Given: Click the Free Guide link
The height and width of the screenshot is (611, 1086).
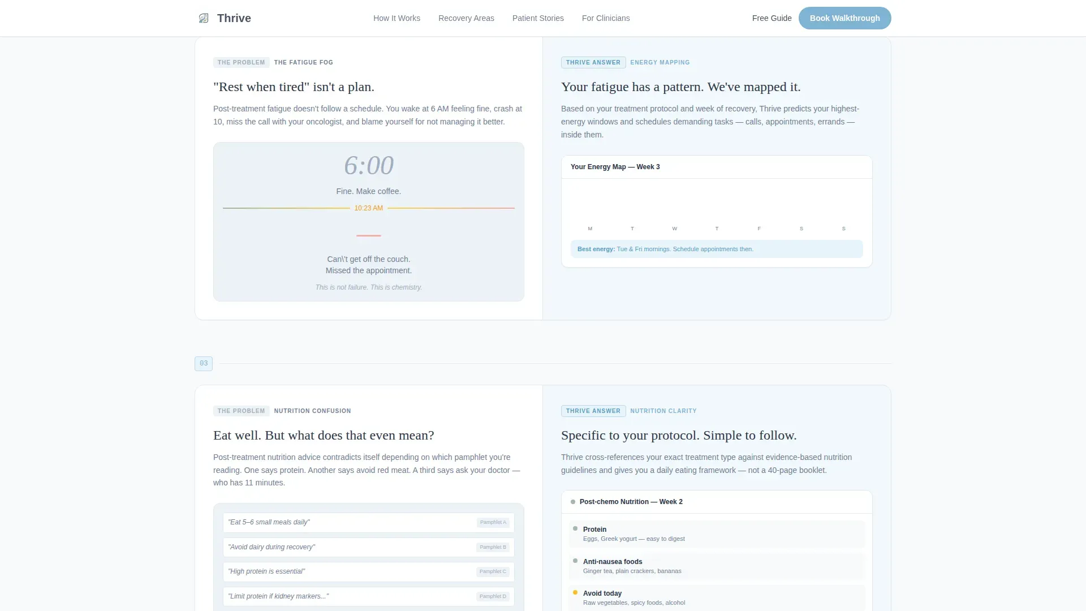Looking at the screenshot, I should [x=772, y=18].
